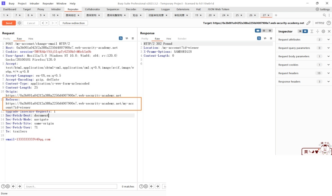The height and width of the screenshot is (196, 332).
Task: Switch to the Extensions tab
Action: point(183,9)
